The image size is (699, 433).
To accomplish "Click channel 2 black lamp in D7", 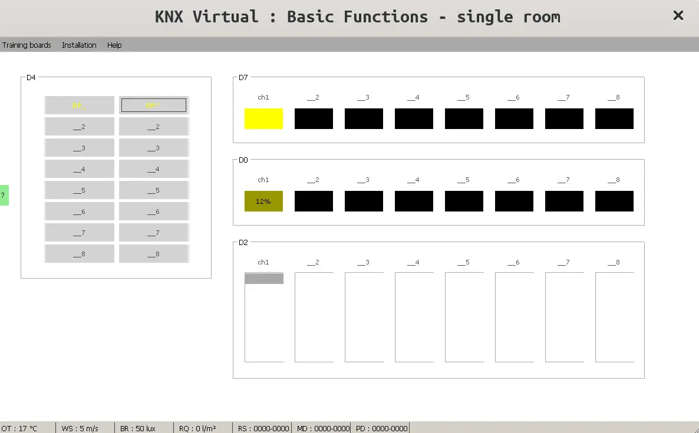I will click(x=314, y=118).
